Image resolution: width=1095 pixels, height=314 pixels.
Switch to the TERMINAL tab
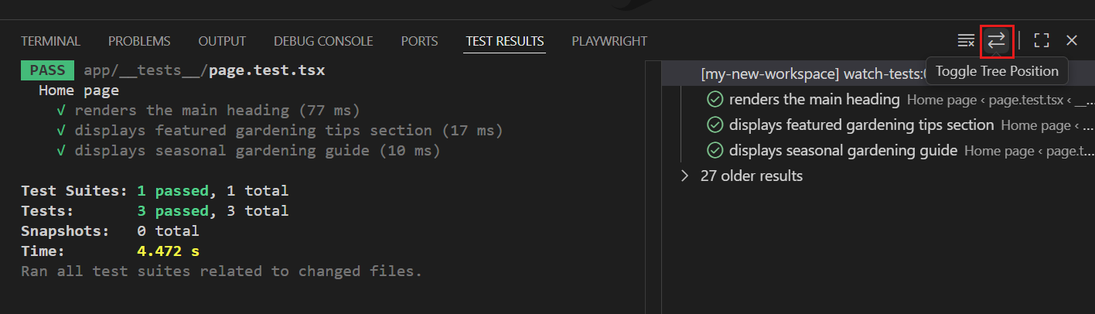point(50,42)
